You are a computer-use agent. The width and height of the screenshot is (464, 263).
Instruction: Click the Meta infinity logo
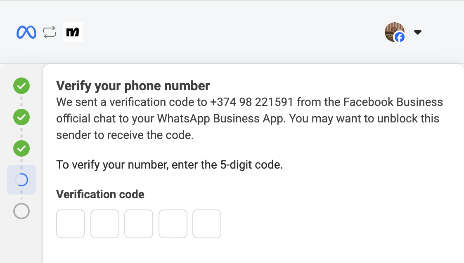click(26, 32)
